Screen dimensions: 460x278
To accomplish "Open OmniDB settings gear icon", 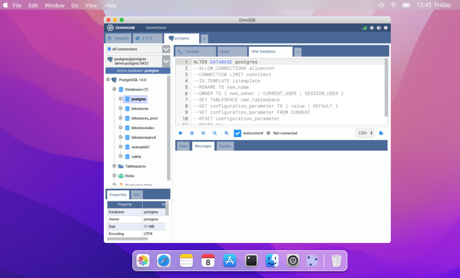I will (372, 28).
